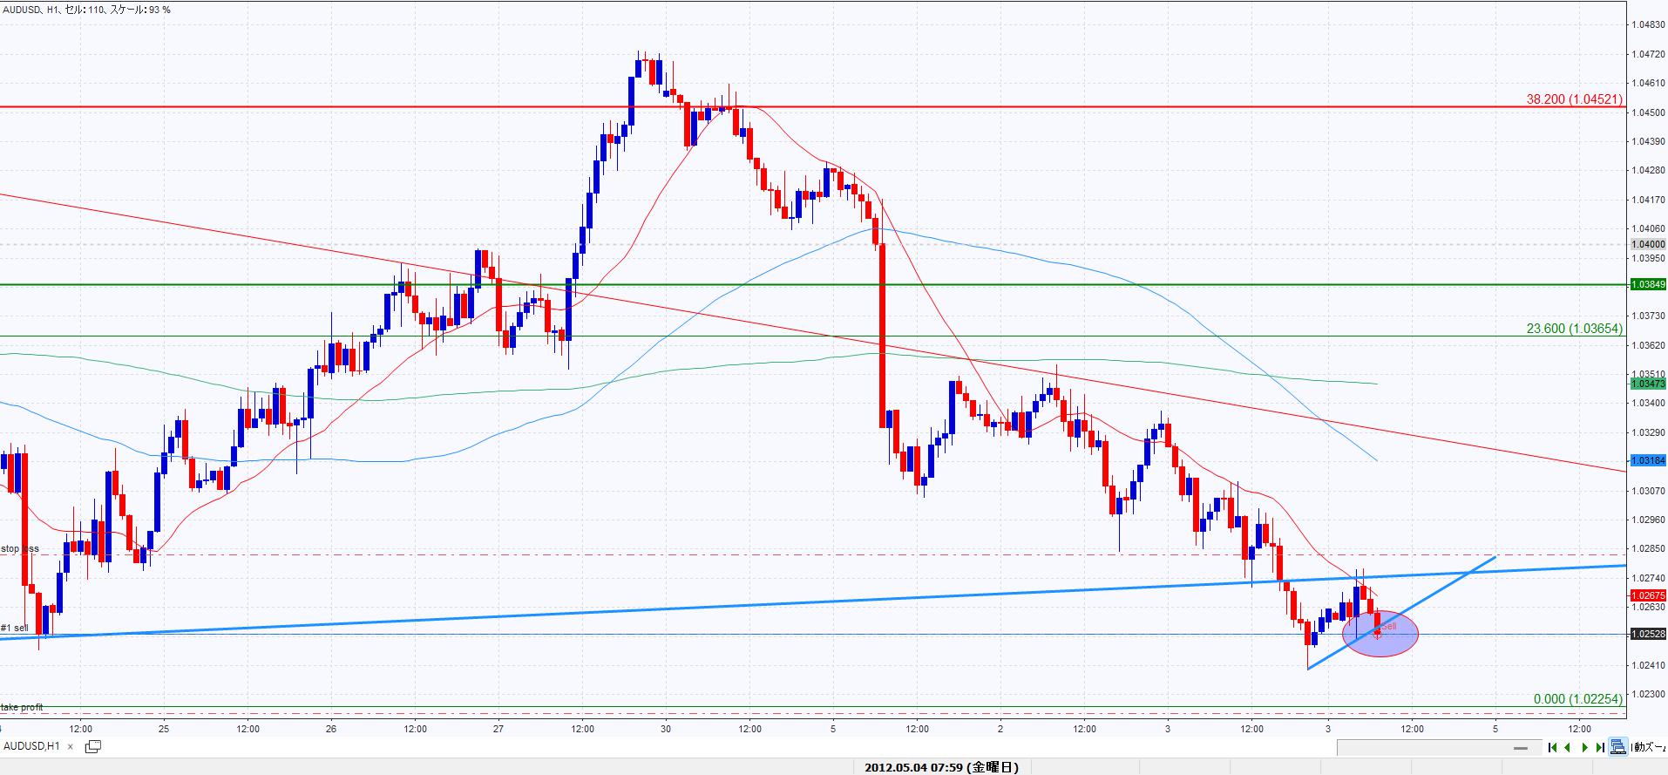
Task: Click the 38.200 (1.04521) Fibonacci label
Action: pos(1574,99)
